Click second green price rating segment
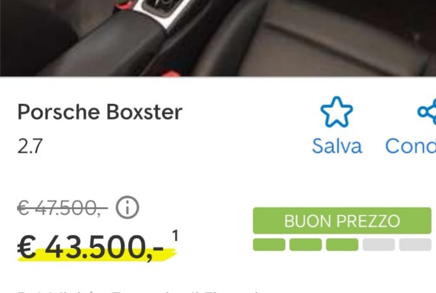This screenshot has height=293, width=436. pos(305,245)
